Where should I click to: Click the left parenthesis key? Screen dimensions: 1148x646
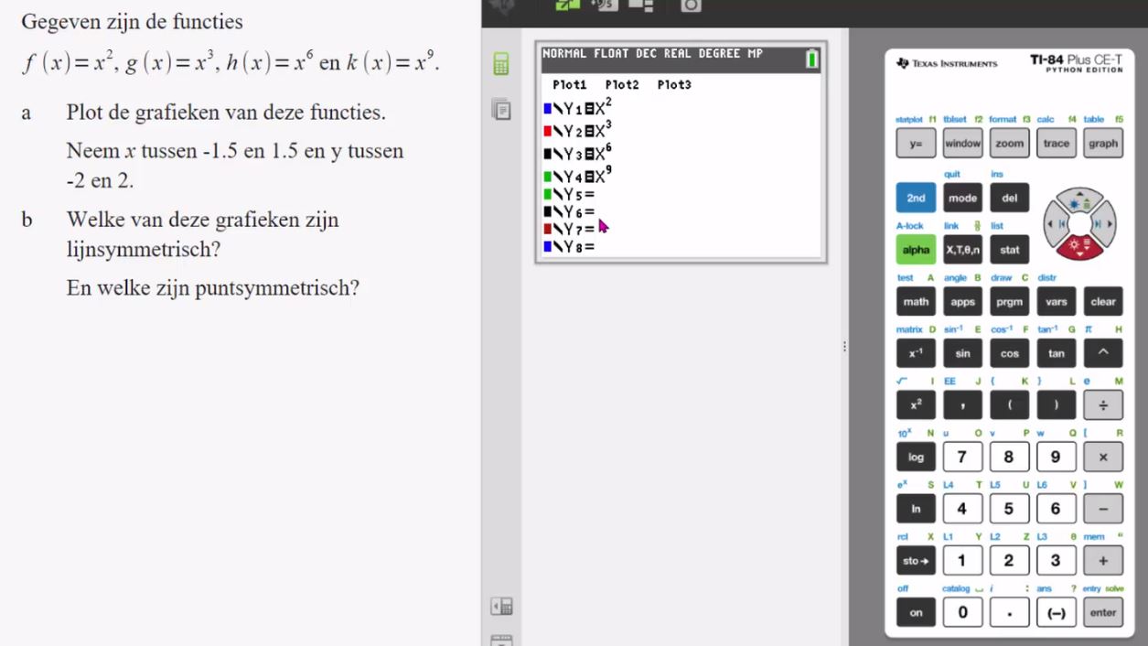coord(1010,405)
